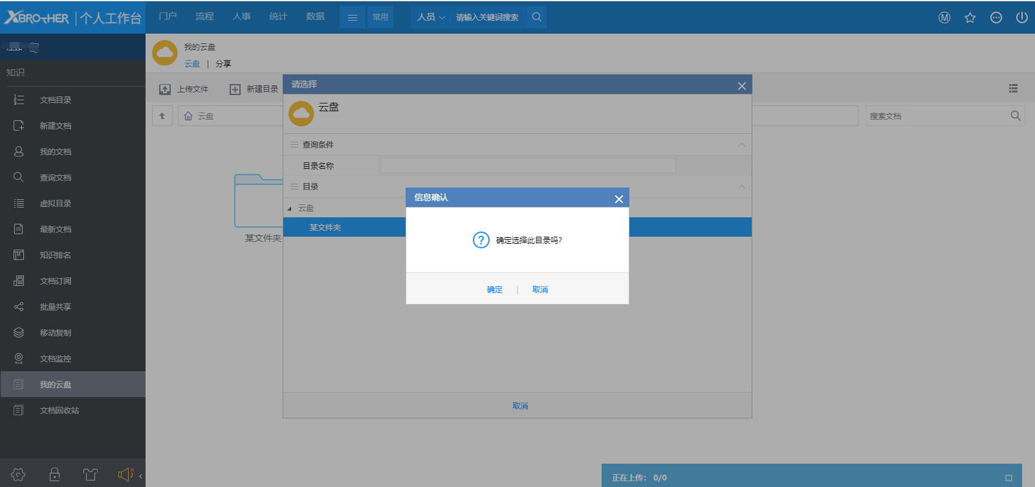This screenshot has height=487, width=1035.
Task: Select 文档回收站 in the sidebar
Action: (60, 410)
